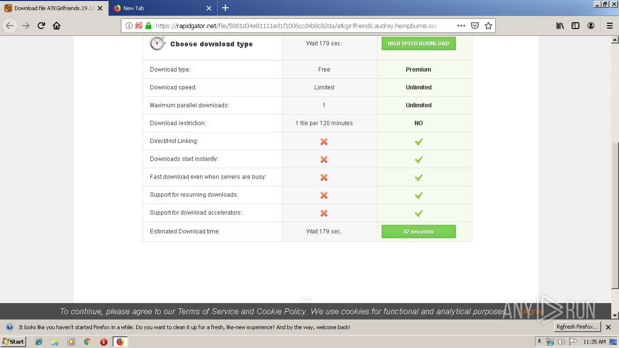Click the Refresh Firefox button

(x=577, y=327)
